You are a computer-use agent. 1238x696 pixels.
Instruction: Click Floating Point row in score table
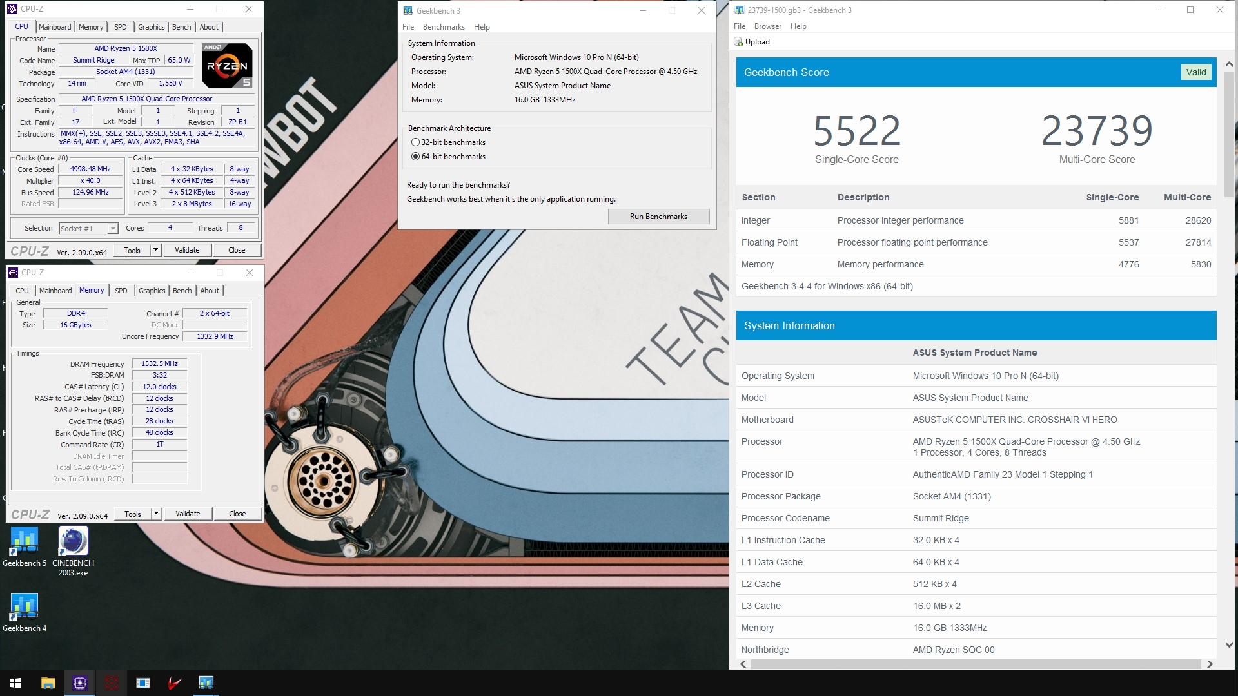[976, 242]
